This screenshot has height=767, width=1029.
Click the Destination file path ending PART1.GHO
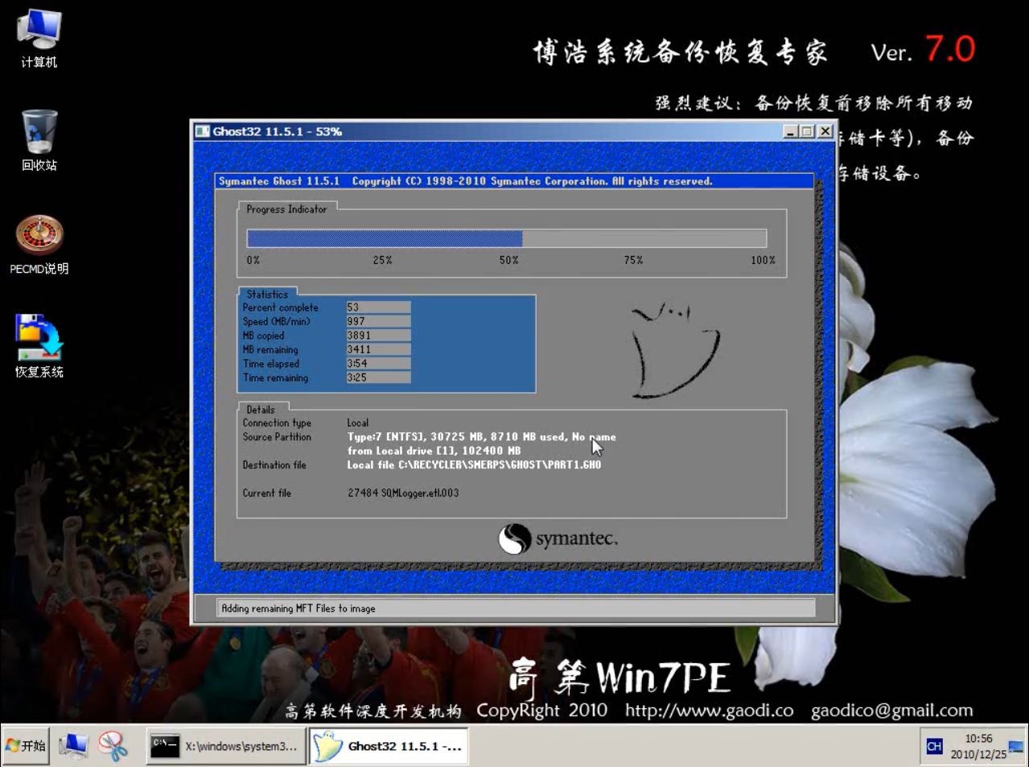coord(474,464)
